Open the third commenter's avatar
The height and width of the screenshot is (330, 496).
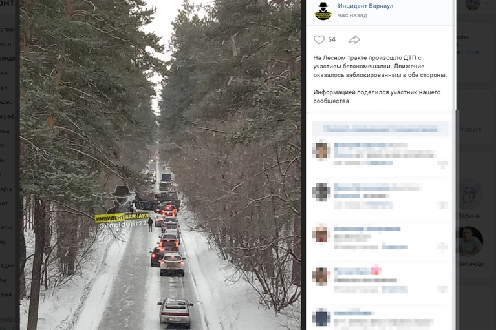tap(321, 234)
